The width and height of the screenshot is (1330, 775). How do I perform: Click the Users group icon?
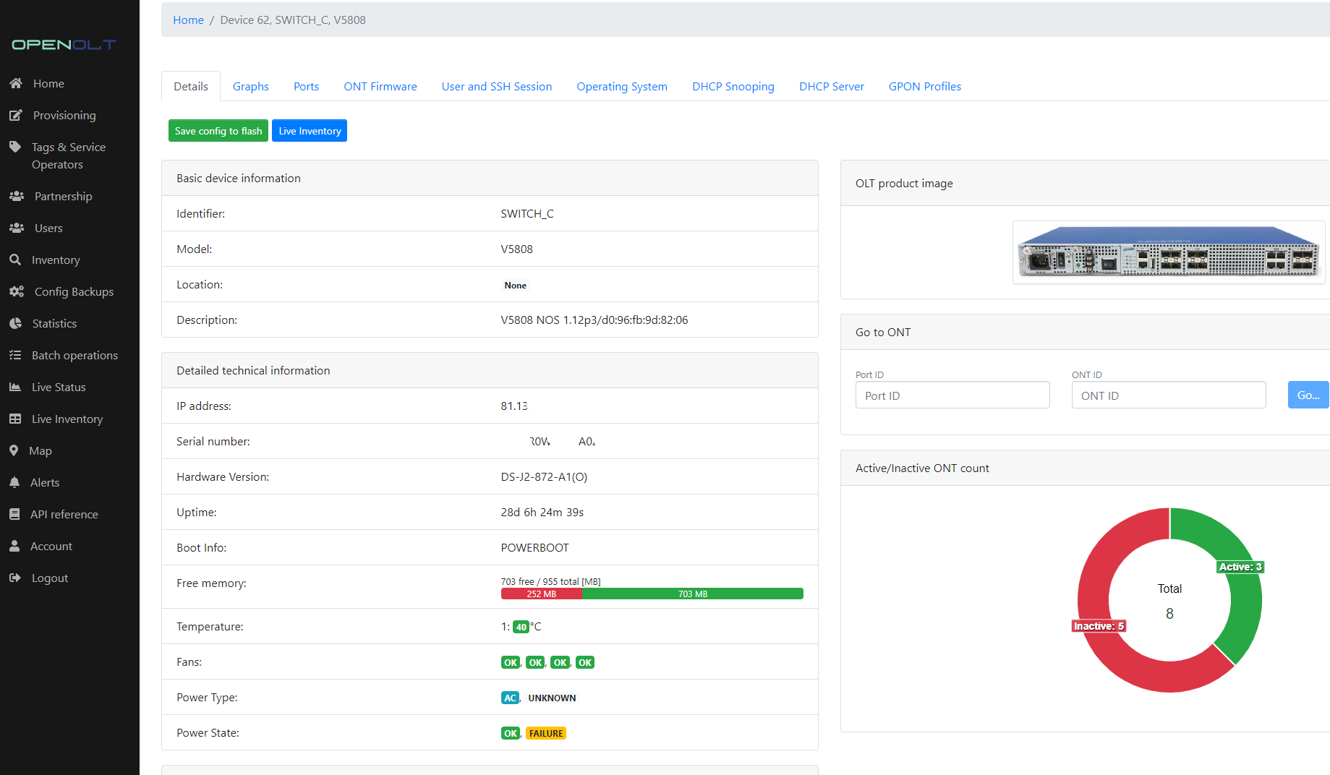tap(17, 228)
